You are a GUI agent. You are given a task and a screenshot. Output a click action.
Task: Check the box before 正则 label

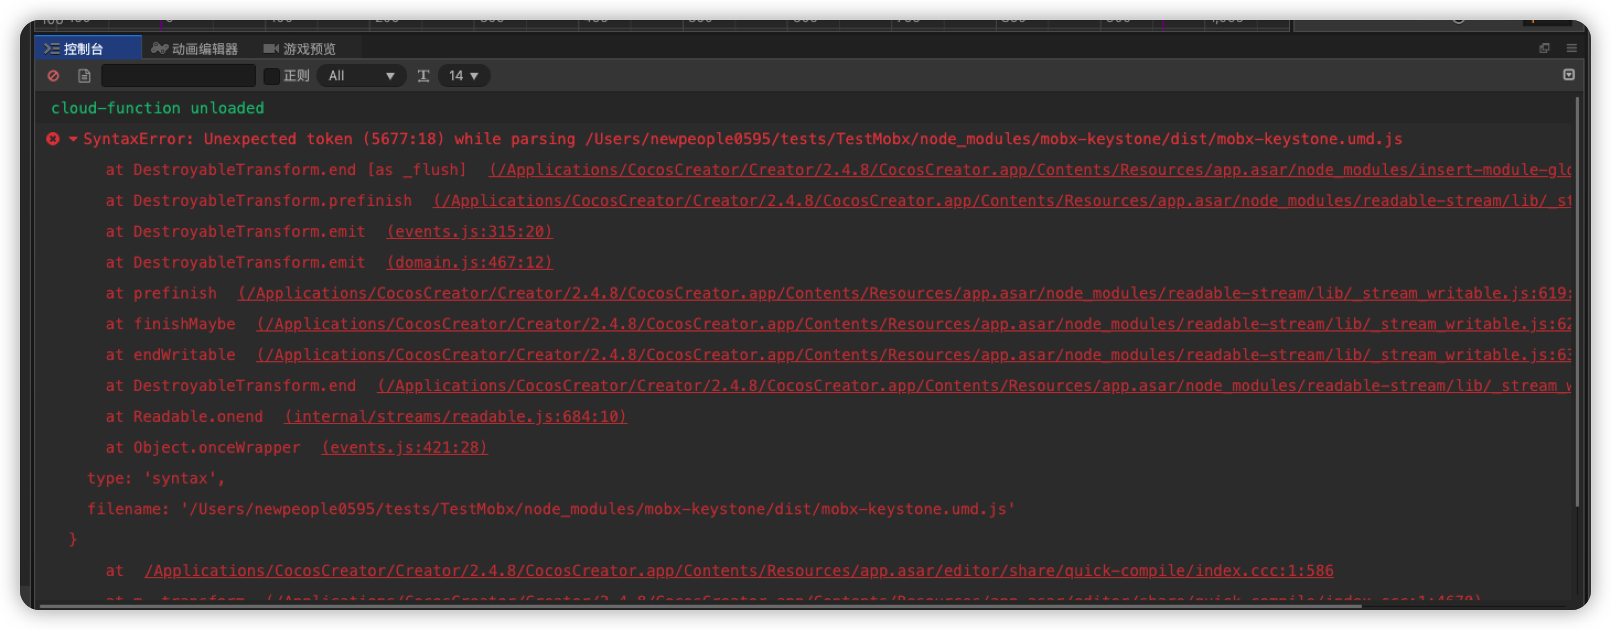272,75
